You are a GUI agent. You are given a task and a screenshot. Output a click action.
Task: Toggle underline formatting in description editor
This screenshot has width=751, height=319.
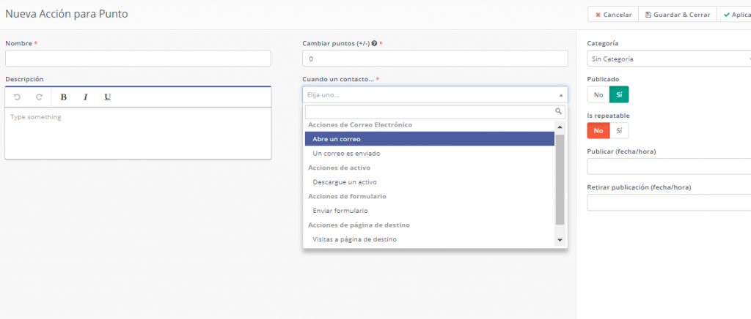coord(107,97)
